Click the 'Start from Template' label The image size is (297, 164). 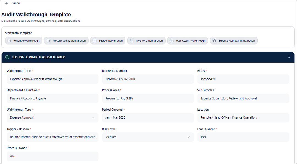(x=18, y=33)
